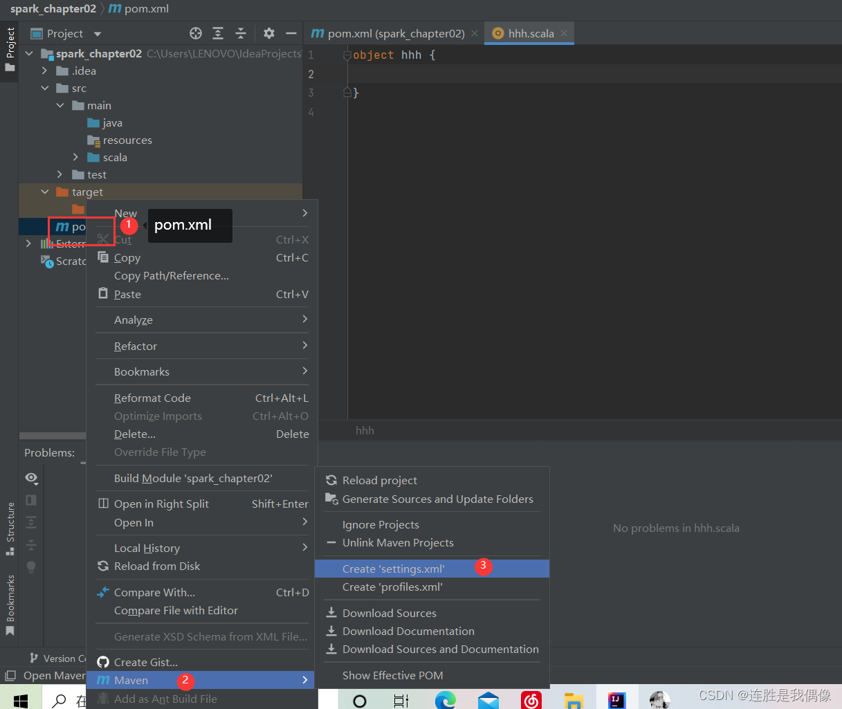Screen dimensions: 842x709
Task: Expand the test folder
Action: click(x=60, y=174)
